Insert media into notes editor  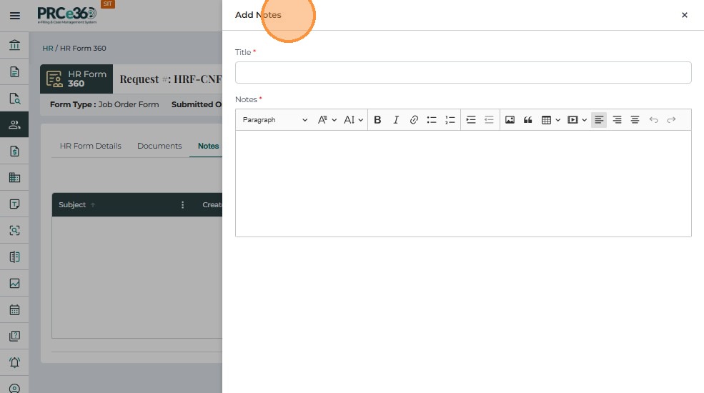[572, 120]
